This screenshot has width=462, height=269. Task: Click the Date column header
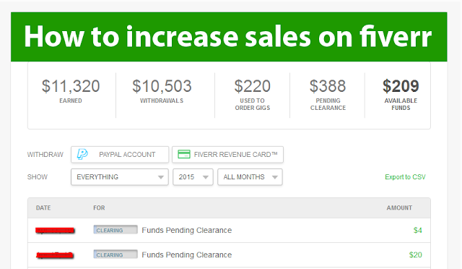coord(43,208)
